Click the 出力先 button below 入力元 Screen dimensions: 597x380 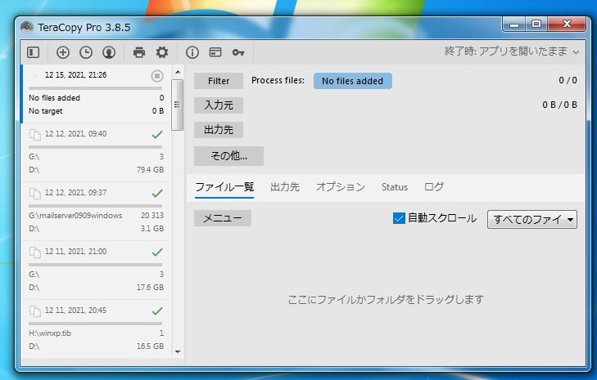[219, 130]
